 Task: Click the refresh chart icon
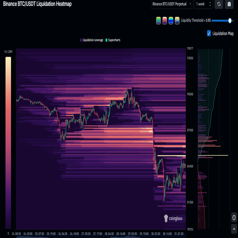click(219, 4)
